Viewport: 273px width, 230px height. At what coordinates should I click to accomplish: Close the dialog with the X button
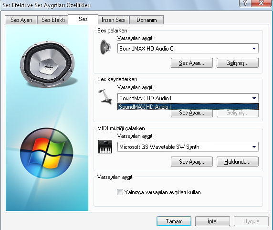click(261, 3)
